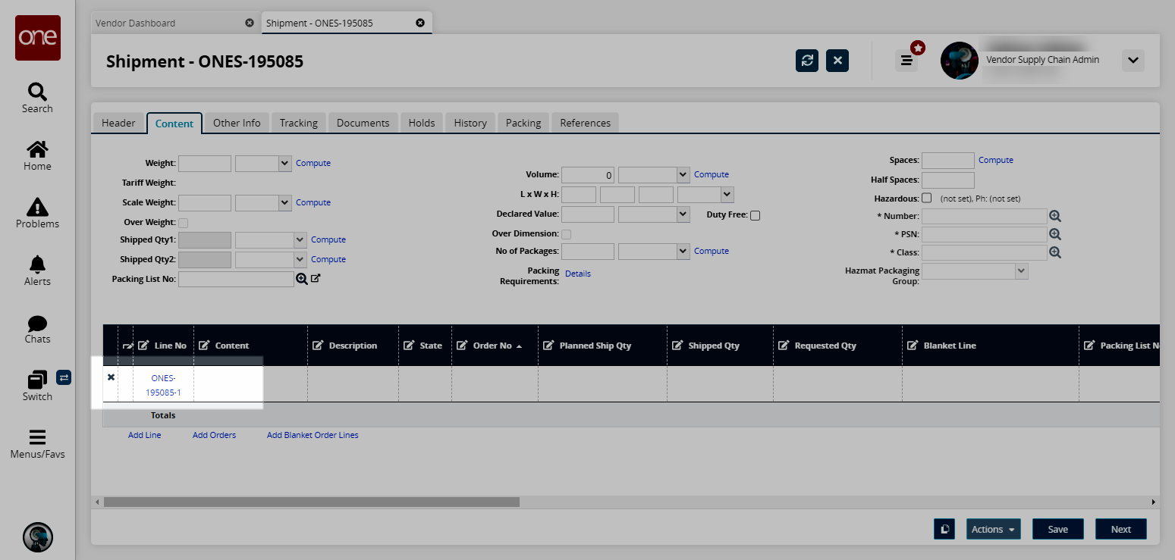Enable the Duty Free checkbox

[755, 215]
